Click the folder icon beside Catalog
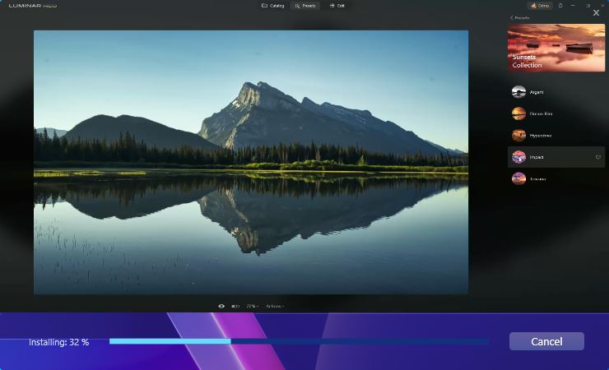609x370 pixels. (x=264, y=6)
